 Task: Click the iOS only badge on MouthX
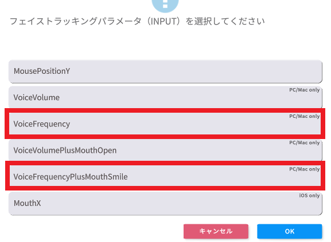309,196
